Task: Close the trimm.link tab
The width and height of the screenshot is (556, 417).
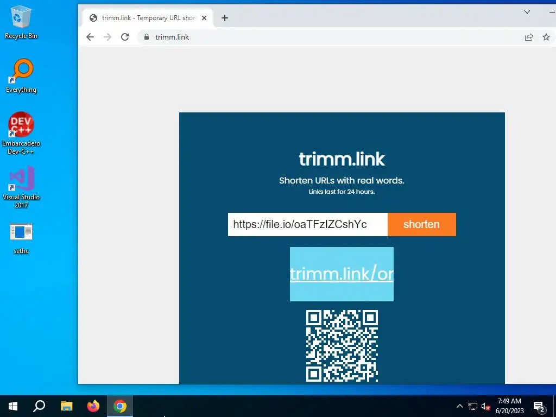Action: pyautogui.click(x=204, y=18)
